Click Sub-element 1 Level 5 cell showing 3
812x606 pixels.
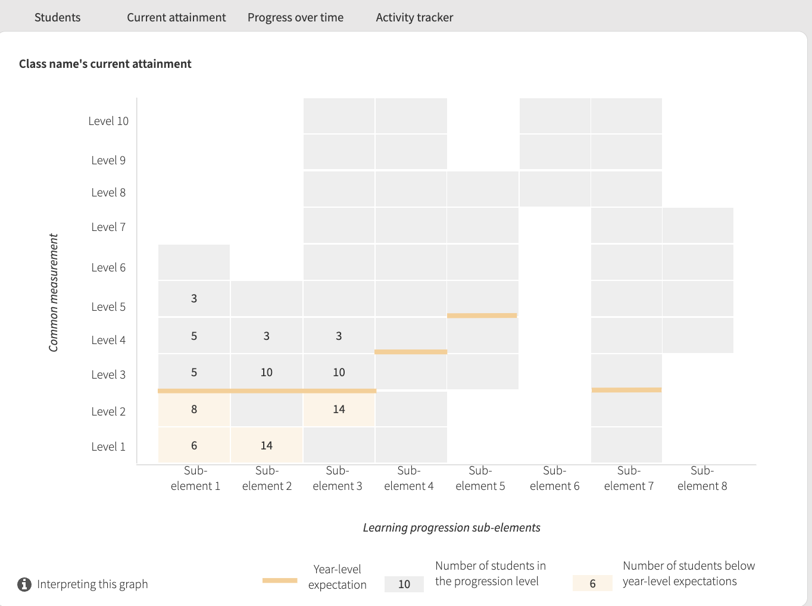click(x=194, y=299)
